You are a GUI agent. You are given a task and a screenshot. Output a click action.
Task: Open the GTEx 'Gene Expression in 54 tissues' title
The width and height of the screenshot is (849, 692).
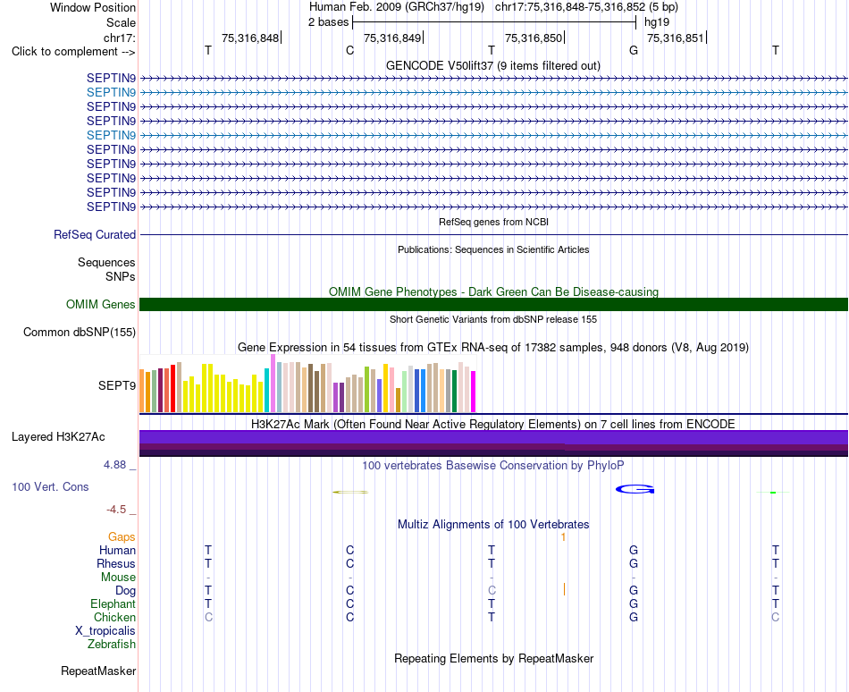(x=492, y=347)
